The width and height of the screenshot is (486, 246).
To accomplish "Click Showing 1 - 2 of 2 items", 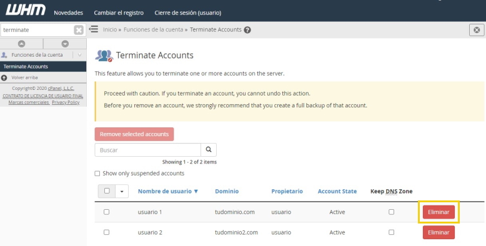I will [189, 162].
